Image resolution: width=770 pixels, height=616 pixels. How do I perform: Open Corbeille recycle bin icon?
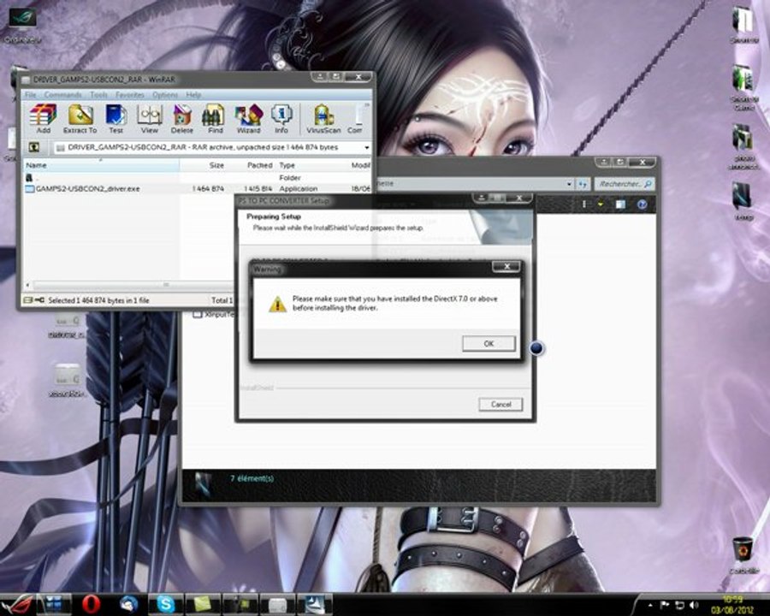(743, 554)
